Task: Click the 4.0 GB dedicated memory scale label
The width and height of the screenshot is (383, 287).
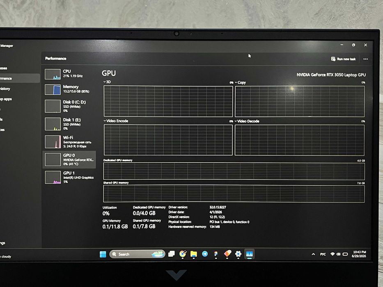Action: [361, 161]
